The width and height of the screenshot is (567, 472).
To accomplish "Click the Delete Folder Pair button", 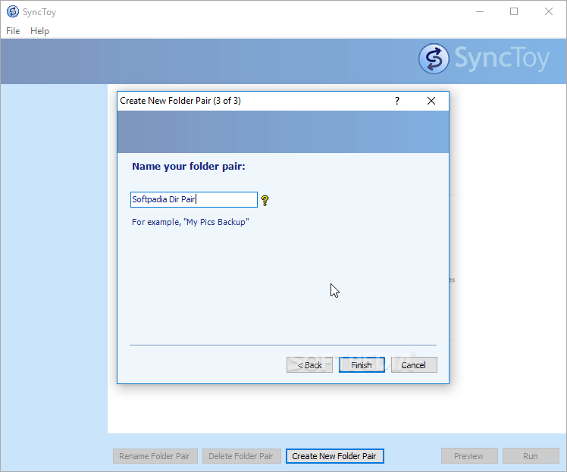I will (242, 456).
